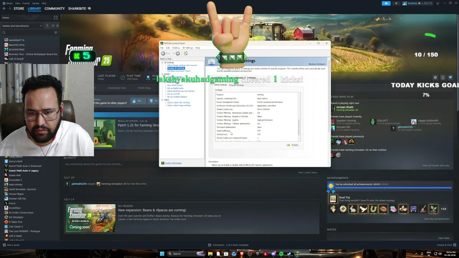The height and width of the screenshot is (258, 459).
Task: Collapse the Video tree node
Action: (x=162, y=100)
